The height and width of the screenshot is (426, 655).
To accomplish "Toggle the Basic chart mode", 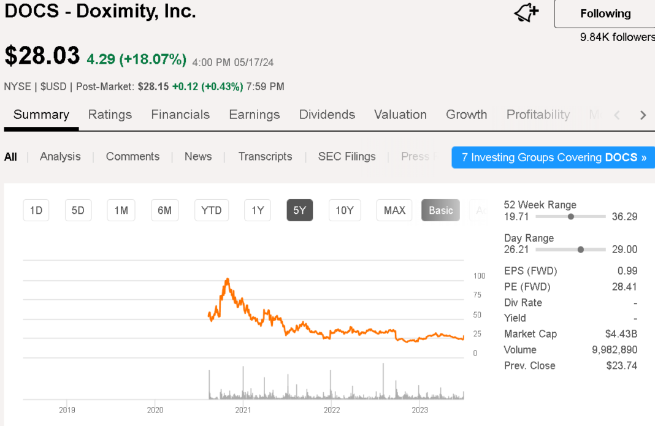I will (x=440, y=210).
